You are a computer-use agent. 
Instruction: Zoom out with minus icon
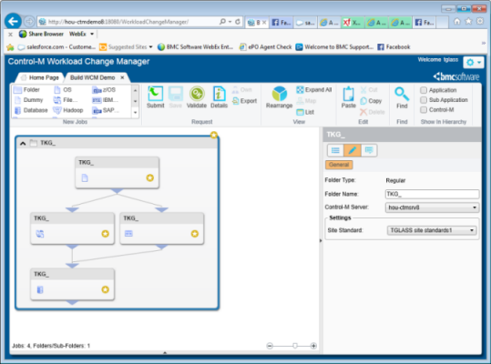pos(270,346)
